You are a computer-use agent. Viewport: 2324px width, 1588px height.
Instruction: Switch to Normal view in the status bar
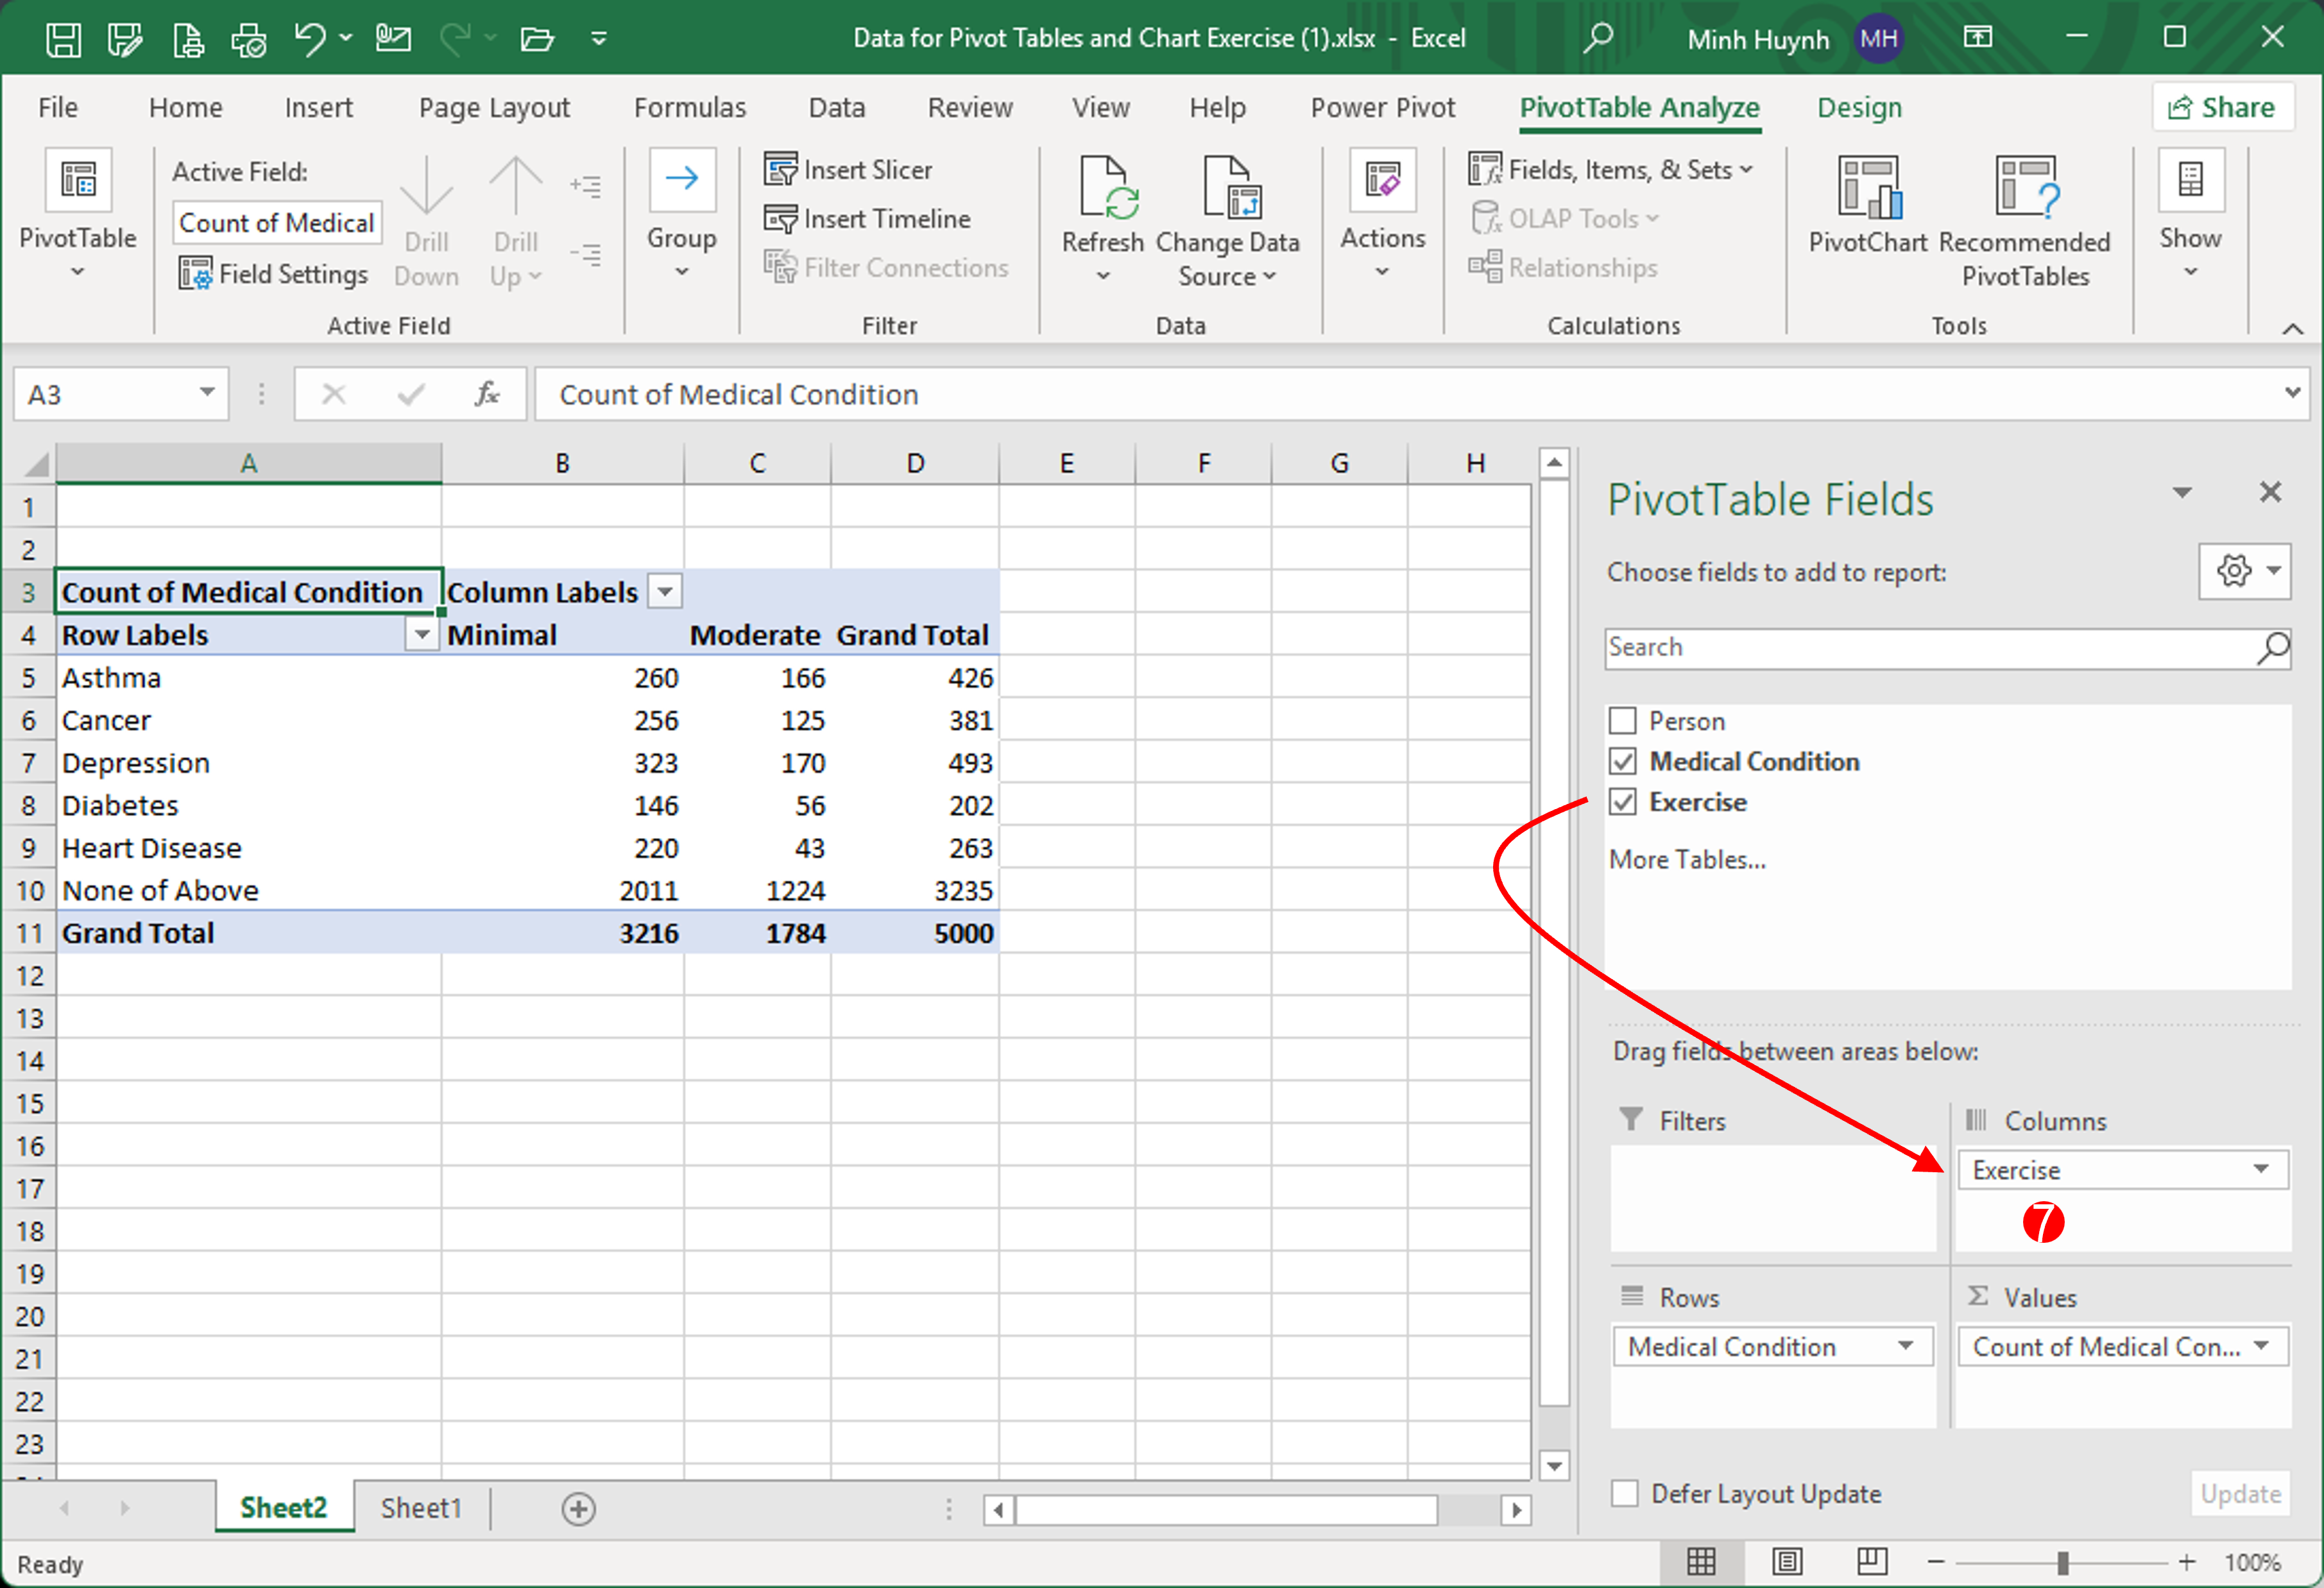1701,1561
